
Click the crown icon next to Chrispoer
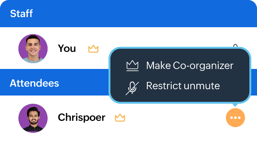[120, 118]
